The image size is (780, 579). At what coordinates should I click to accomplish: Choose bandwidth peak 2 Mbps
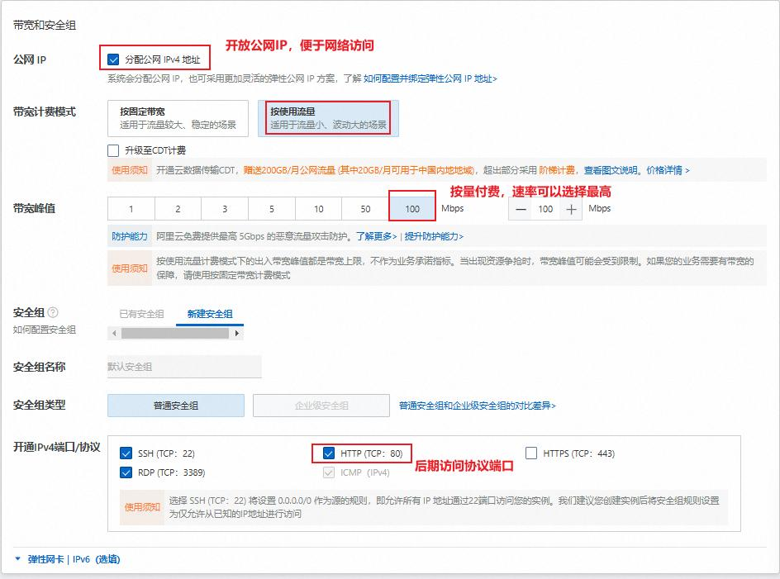[x=178, y=209]
